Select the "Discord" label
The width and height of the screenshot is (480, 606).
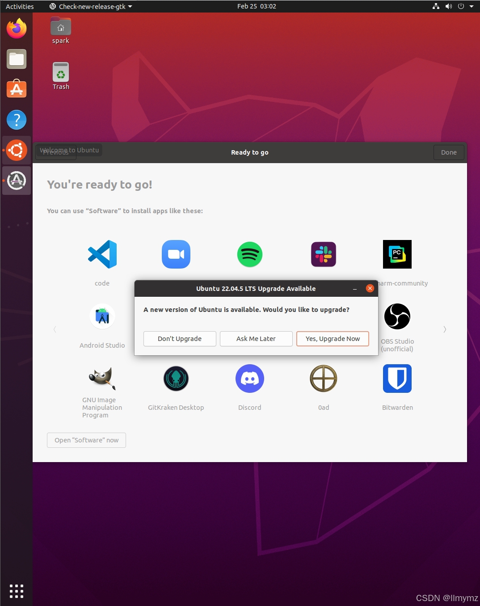click(x=250, y=408)
